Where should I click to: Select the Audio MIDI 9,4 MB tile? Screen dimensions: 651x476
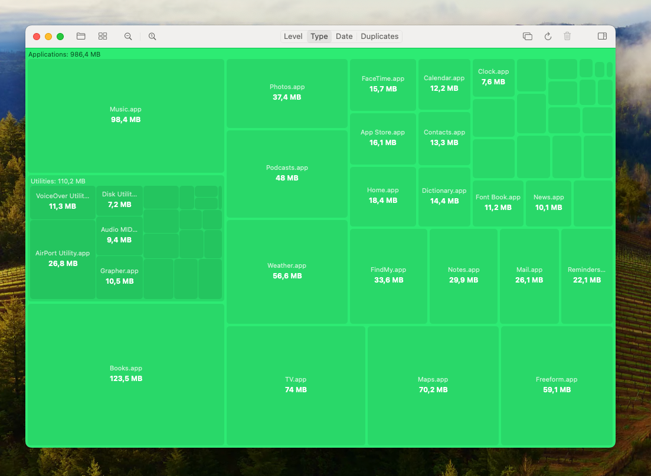[120, 236]
